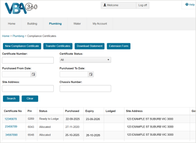This screenshot has width=196, height=143.
Task: Follow the Home breadcrumb link
Action: (6, 36)
